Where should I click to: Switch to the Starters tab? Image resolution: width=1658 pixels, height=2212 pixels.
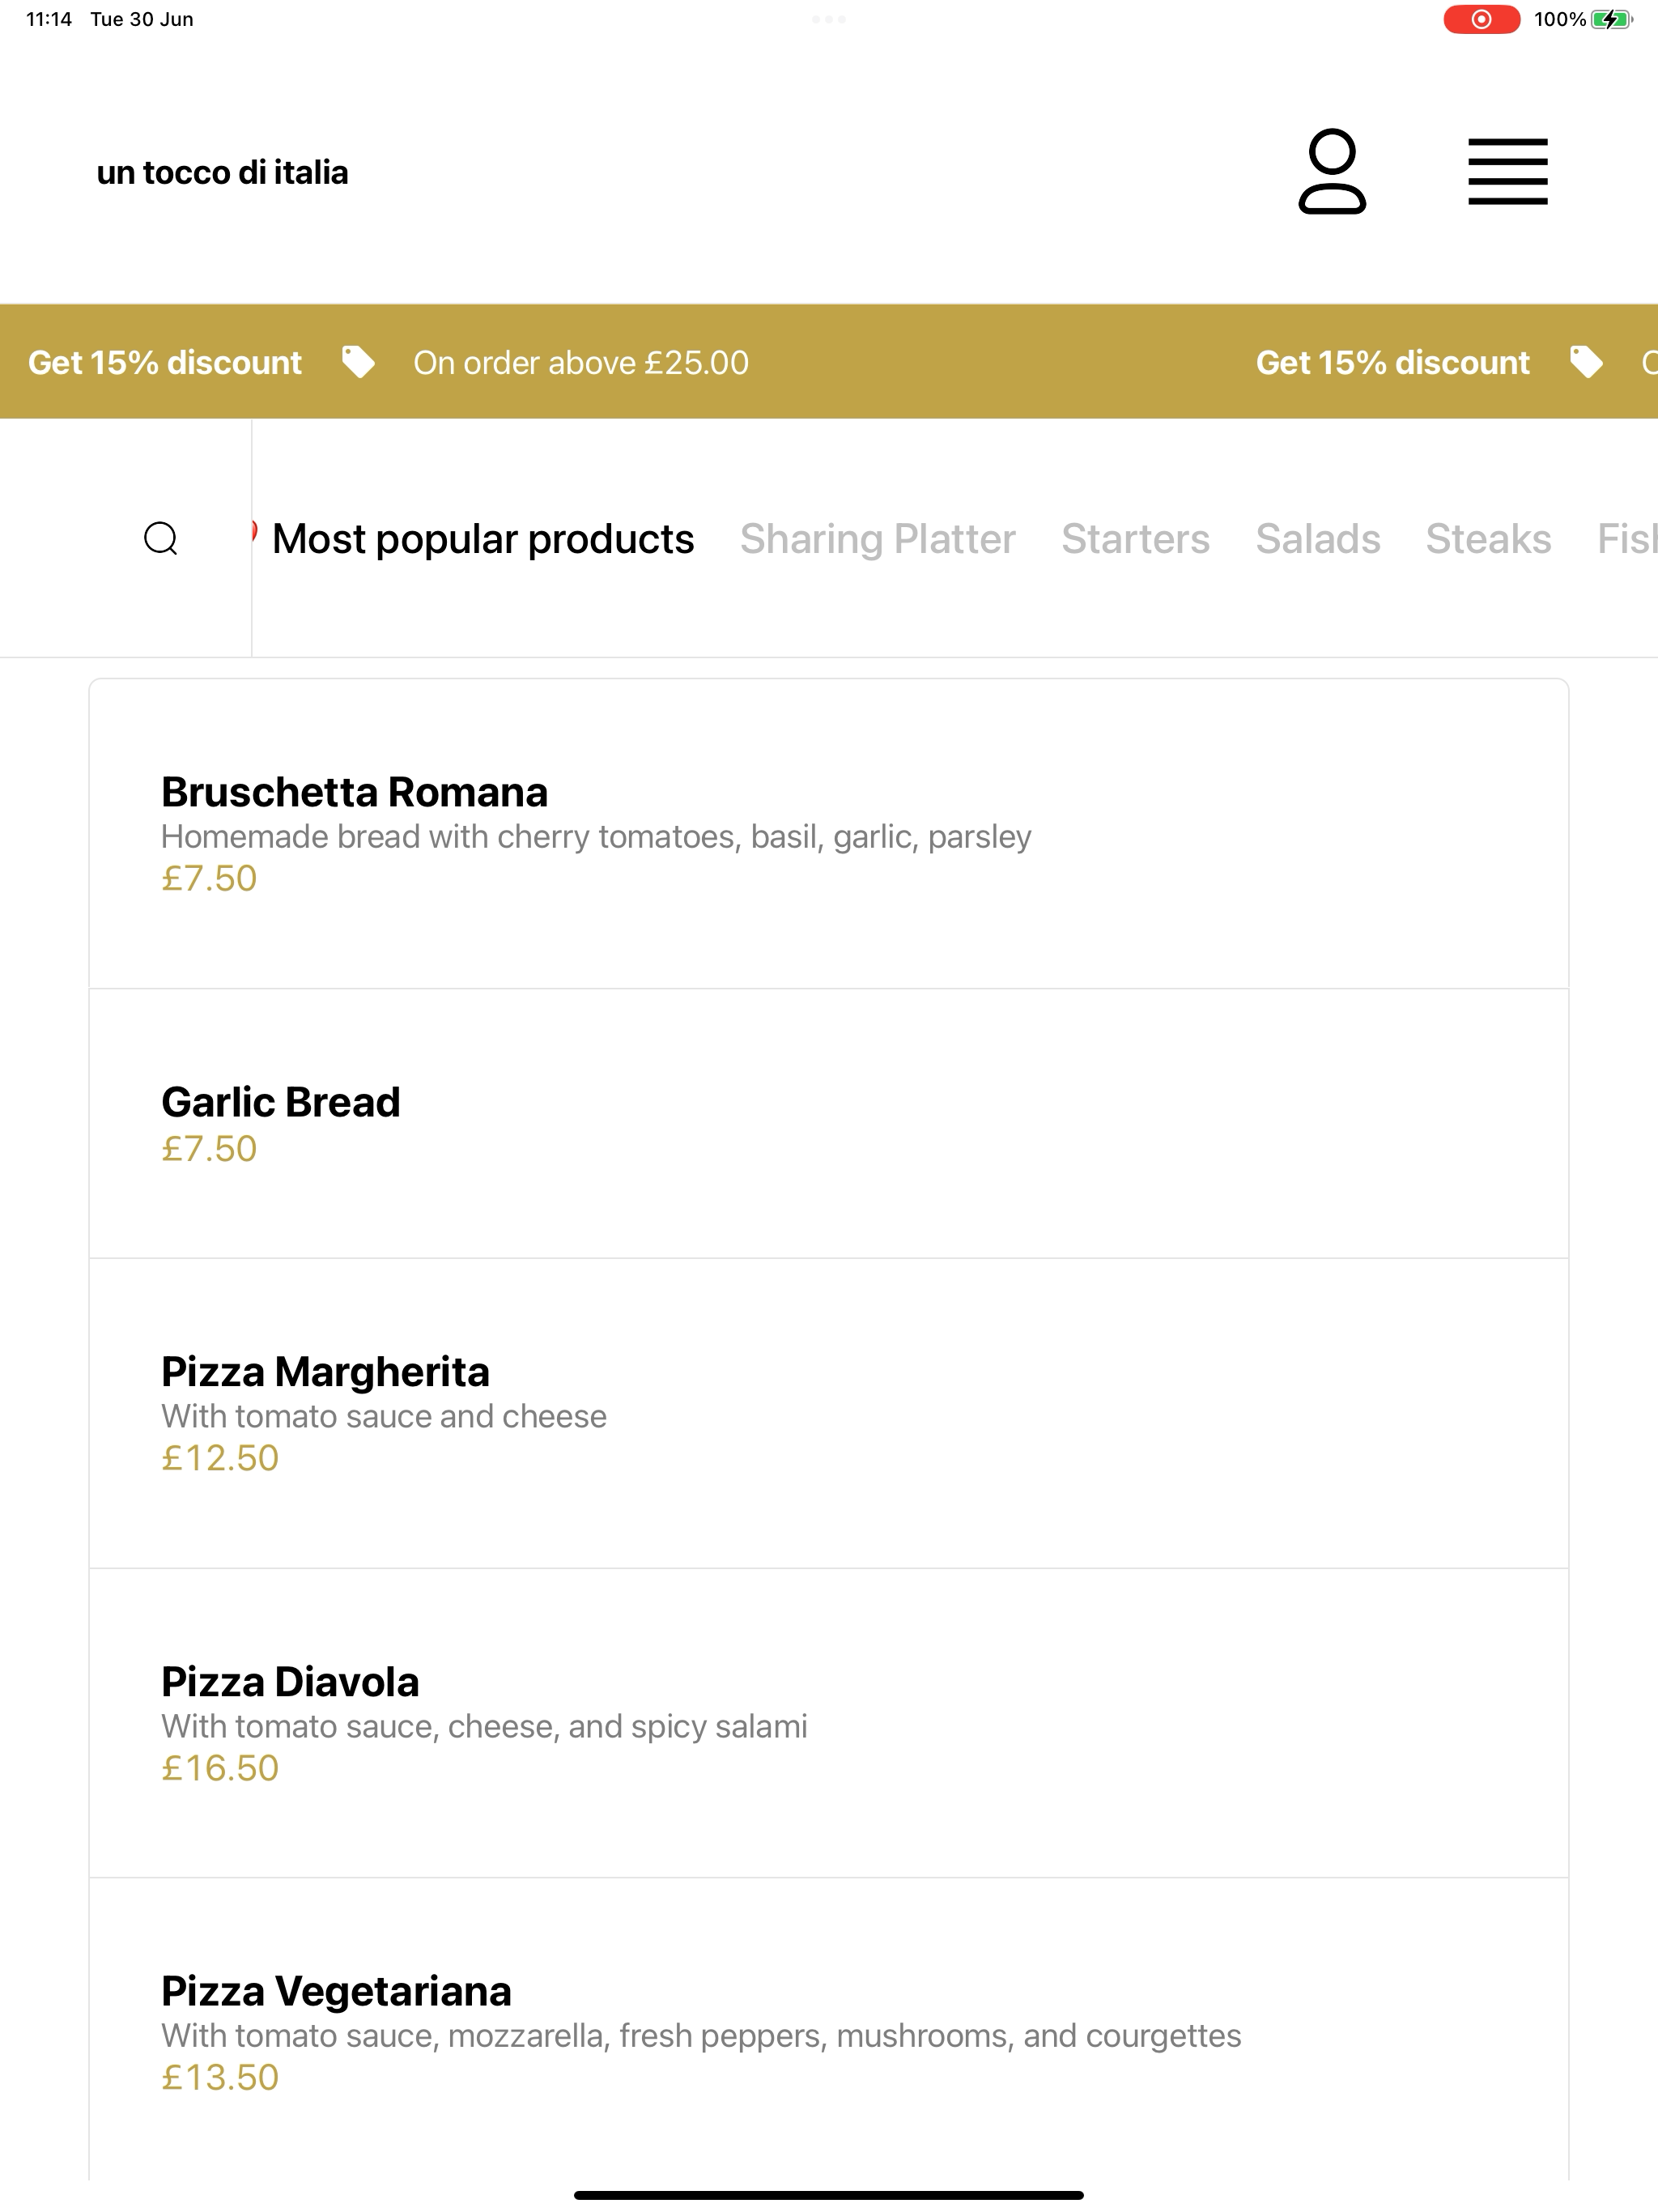tap(1136, 539)
